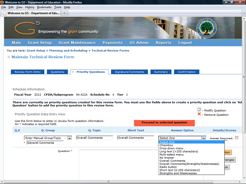Click Proceed to selected question button
This screenshot has width=246, height=184.
coord(165,123)
